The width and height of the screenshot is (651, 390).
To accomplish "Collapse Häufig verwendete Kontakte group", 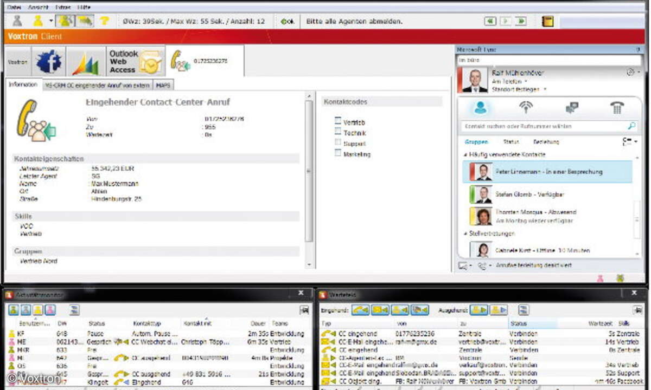I will tap(464, 154).
